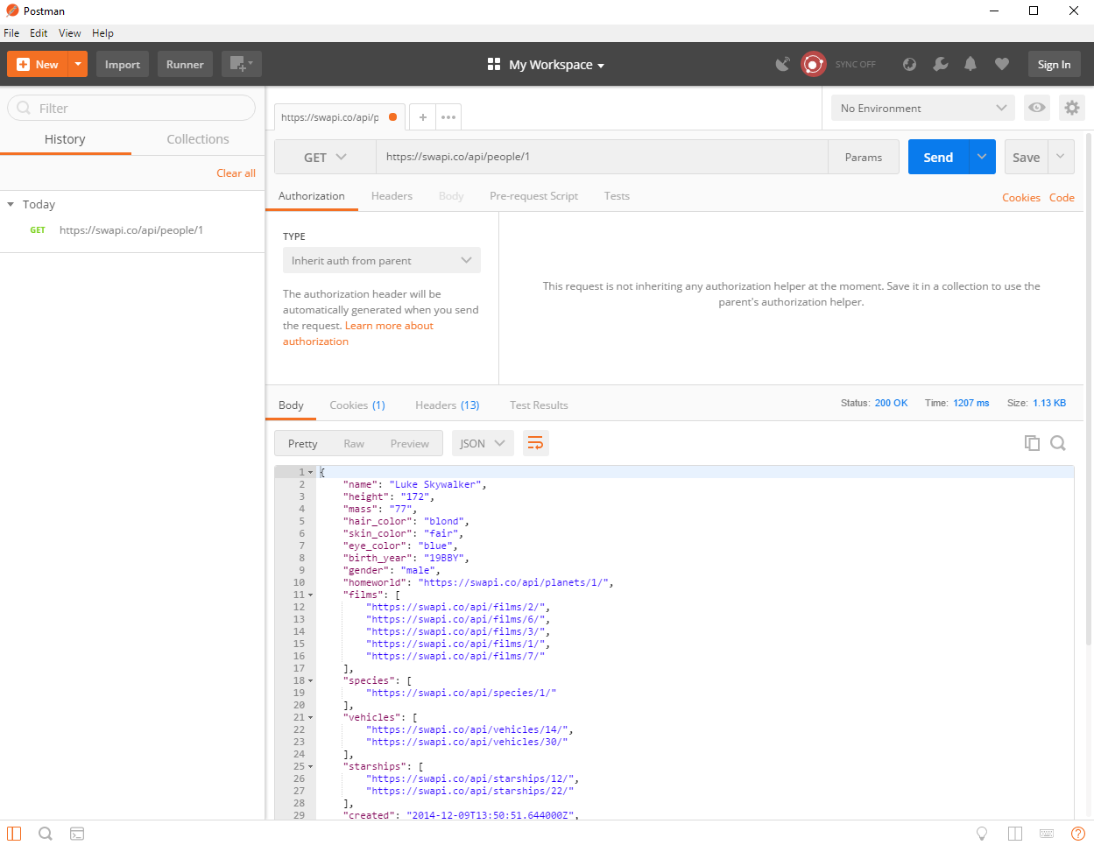Click unsaved orange dot on request tab
This screenshot has height=845, width=1094.
click(x=392, y=117)
